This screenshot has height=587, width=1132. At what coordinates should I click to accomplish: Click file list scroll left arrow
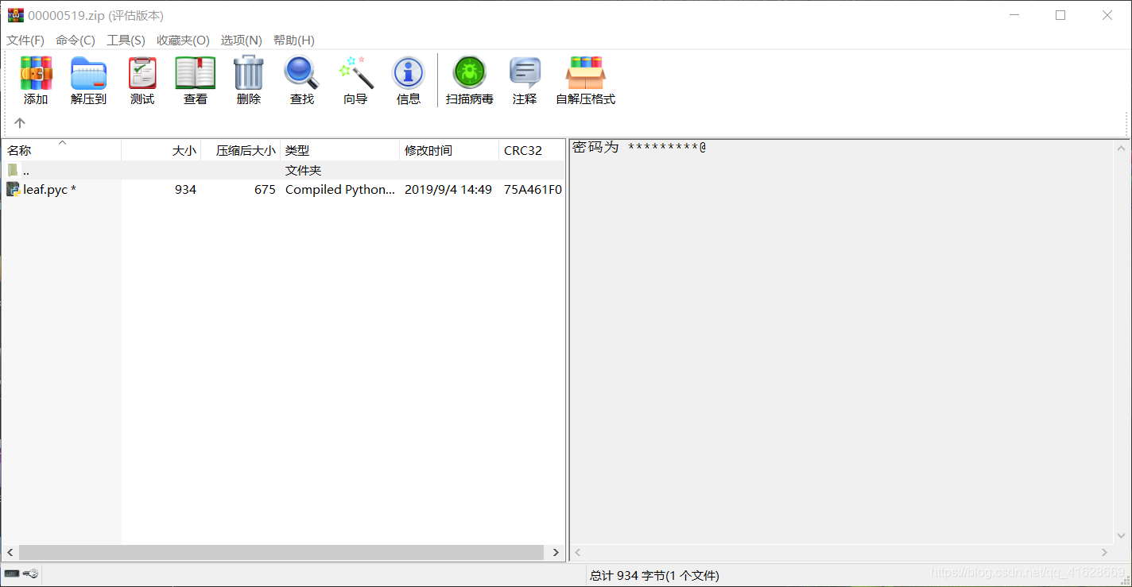[10, 552]
